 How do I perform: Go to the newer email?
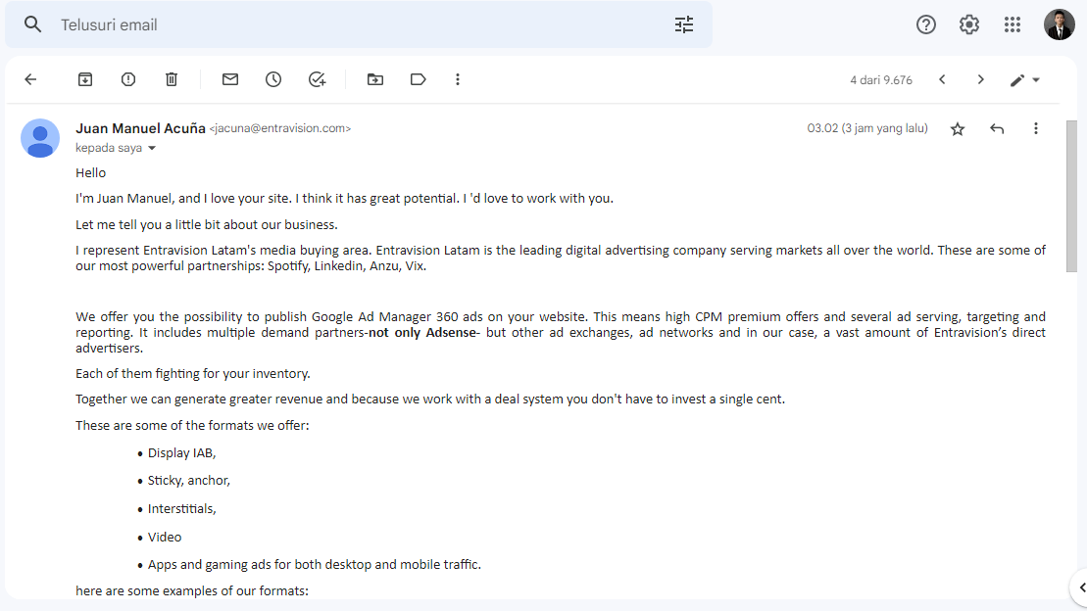point(942,79)
